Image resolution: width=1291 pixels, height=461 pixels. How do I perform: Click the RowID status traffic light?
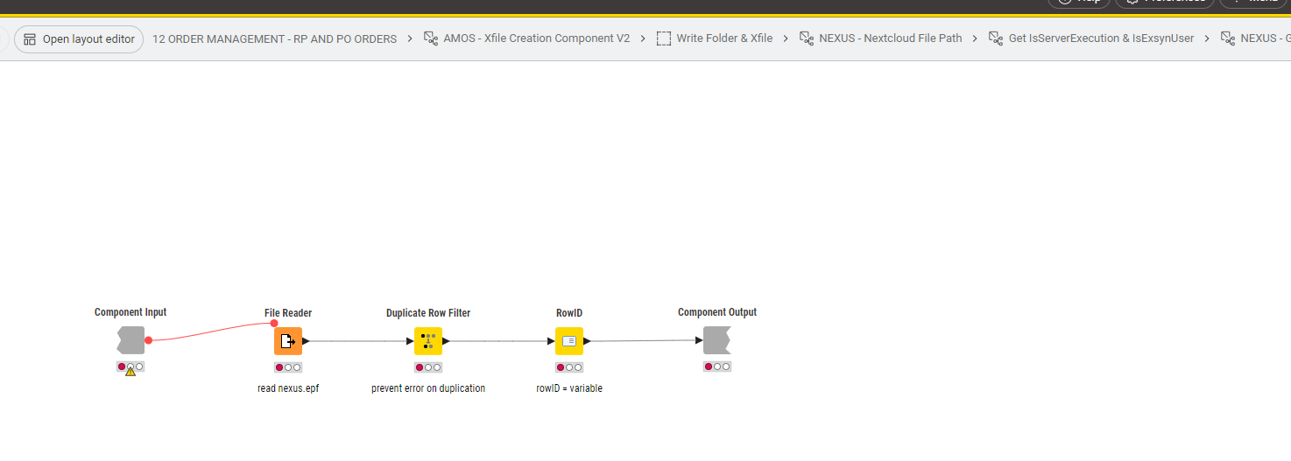point(569,367)
